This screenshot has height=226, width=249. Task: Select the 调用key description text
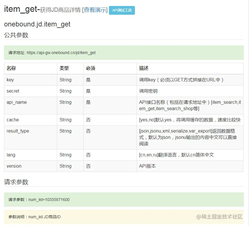181,80
